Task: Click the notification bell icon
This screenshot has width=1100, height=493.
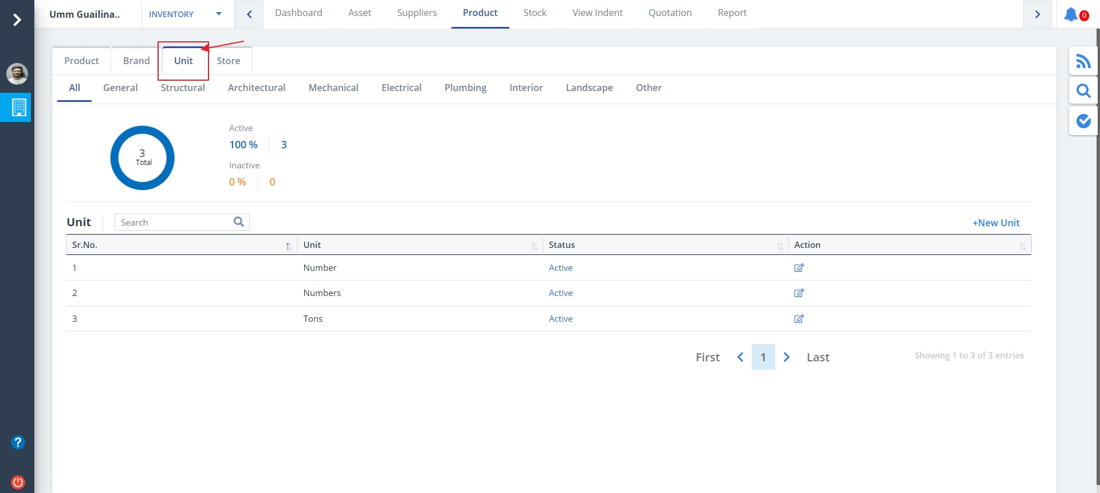Action: [x=1071, y=14]
